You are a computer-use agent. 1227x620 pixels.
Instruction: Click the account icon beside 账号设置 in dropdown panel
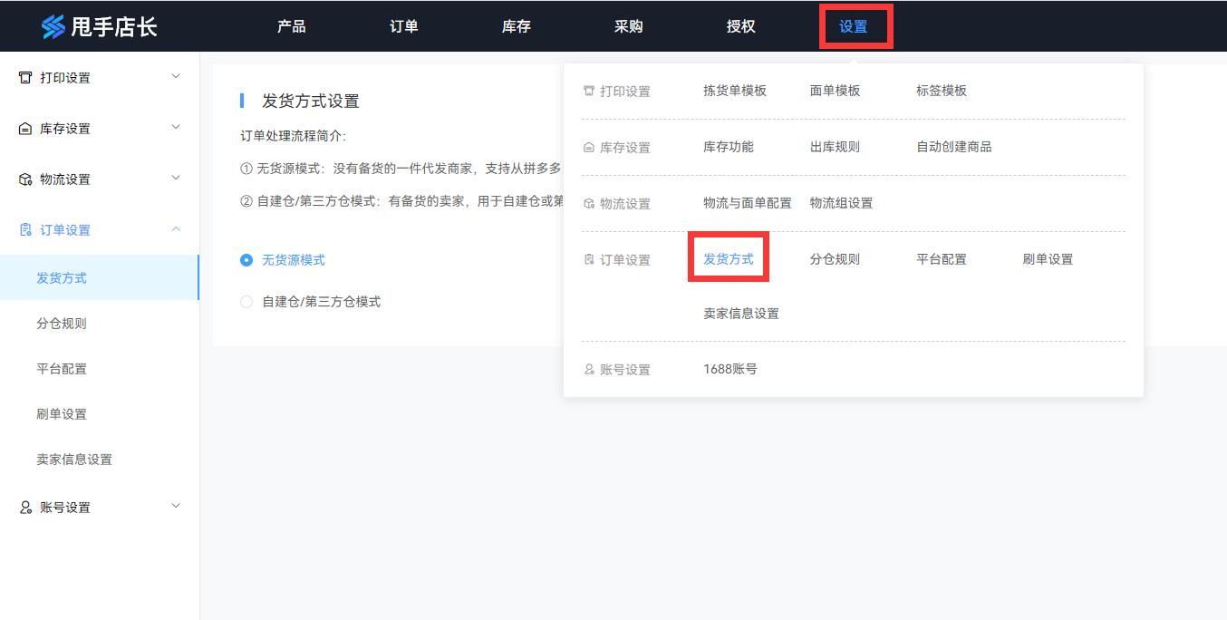pyautogui.click(x=590, y=369)
